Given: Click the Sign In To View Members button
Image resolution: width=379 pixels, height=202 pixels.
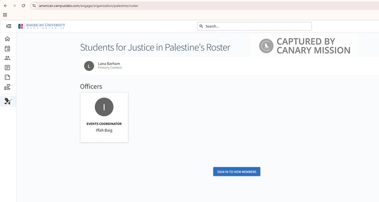Looking at the screenshot, I should click(x=236, y=172).
